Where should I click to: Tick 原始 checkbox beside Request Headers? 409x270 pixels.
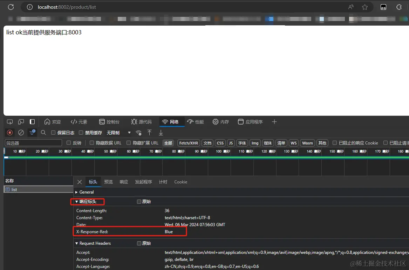139,243
